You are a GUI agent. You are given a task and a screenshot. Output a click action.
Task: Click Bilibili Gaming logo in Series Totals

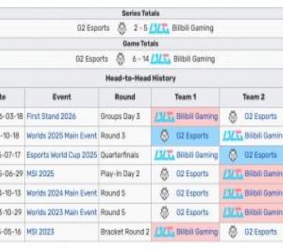159,29
